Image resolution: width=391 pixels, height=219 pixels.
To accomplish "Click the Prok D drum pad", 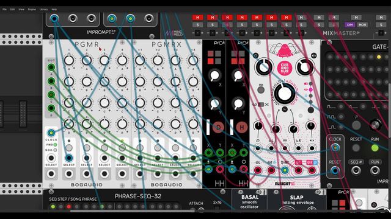I will pyautogui.click(x=218, y=127).
